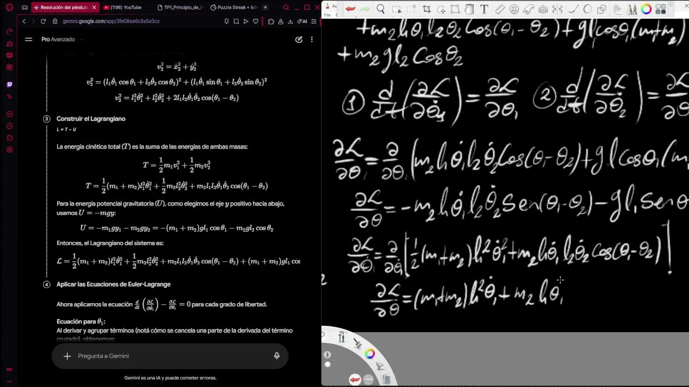Image resolution: width=689 pixels, height=387 pixels.
Task: Click the Flow send arrow icon
Action: pos(245,21)
